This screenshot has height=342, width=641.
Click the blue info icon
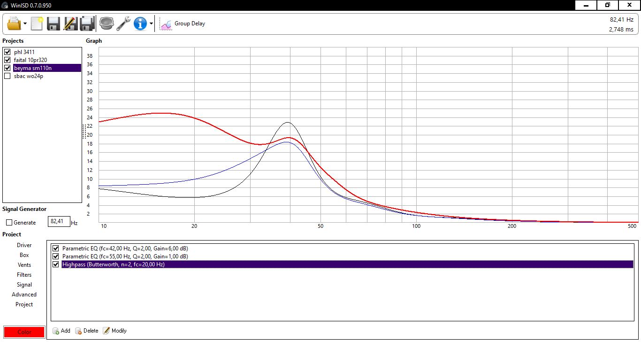point(140,23)
